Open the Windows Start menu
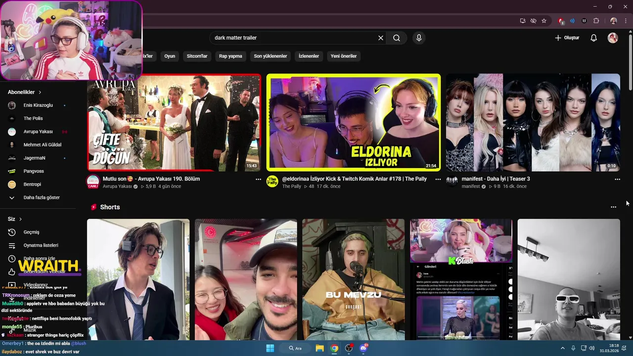This screenshot has height=356, width=633. (x=270, y=348)
